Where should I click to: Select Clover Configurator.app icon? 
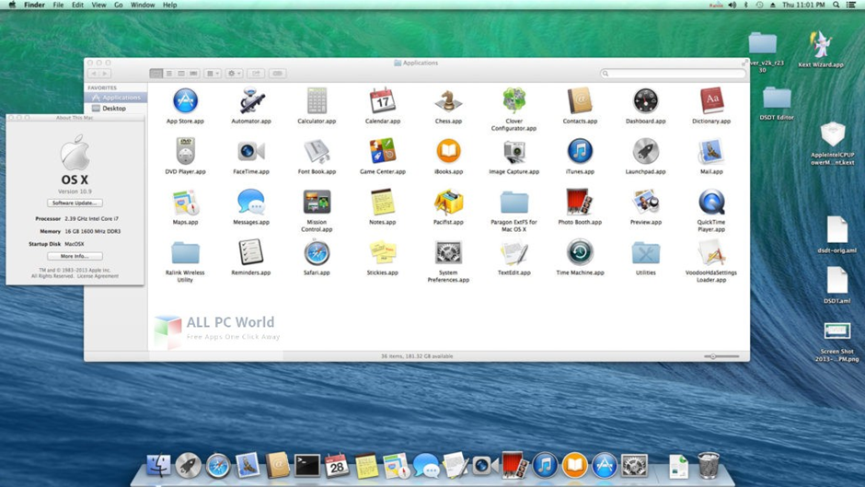click(514, 101)
